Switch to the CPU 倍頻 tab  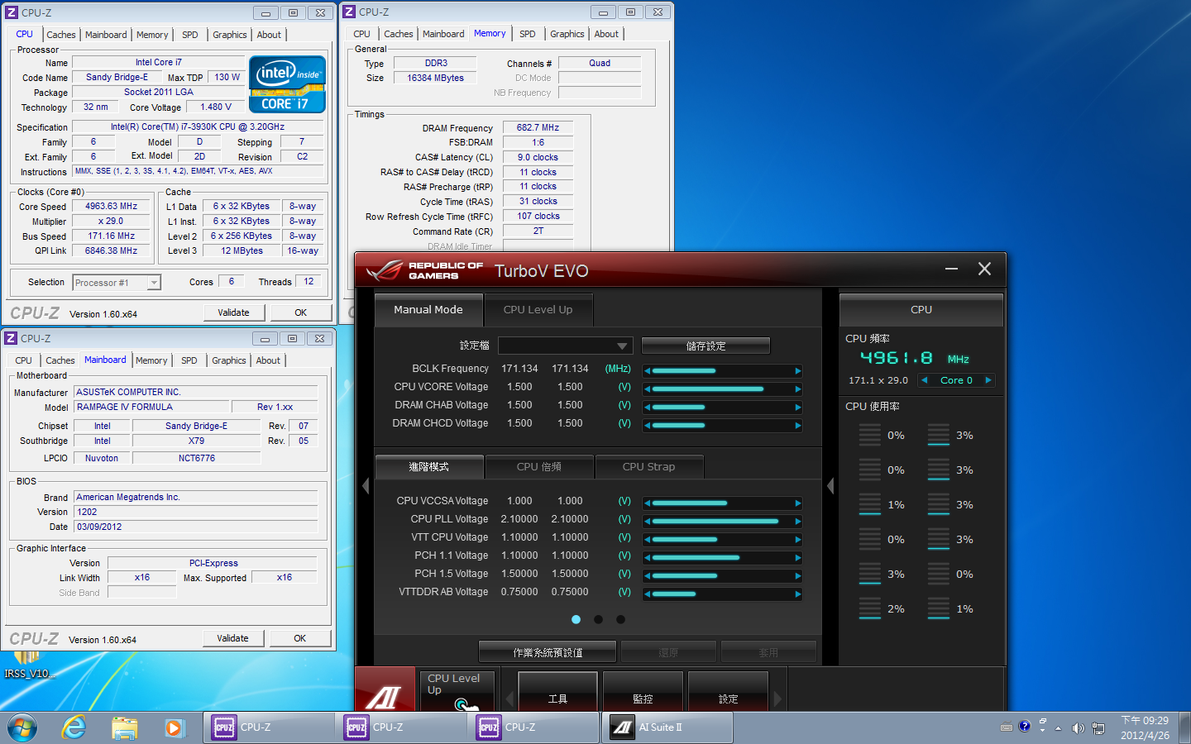539,467
